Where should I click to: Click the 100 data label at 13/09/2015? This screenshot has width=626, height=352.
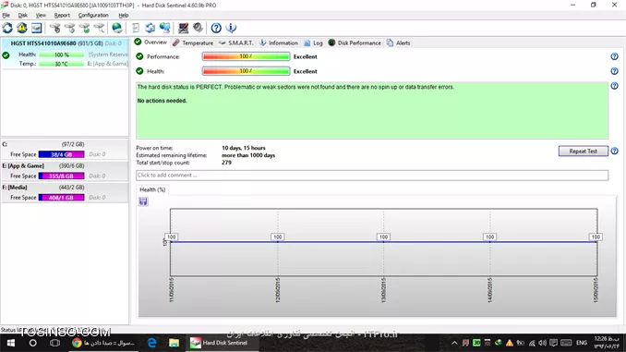(383, 237)
